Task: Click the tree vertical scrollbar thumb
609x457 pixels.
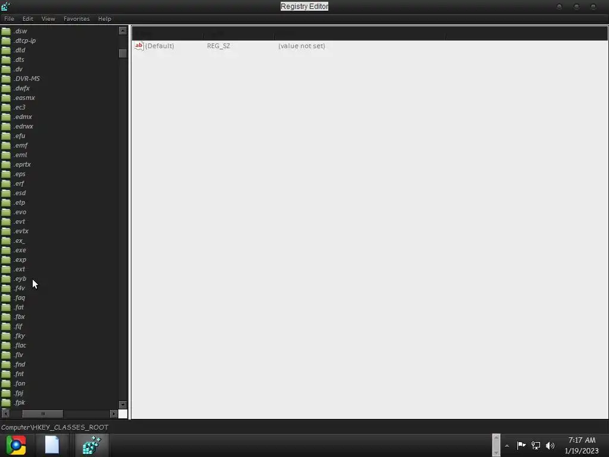Action: coord(123,53)
